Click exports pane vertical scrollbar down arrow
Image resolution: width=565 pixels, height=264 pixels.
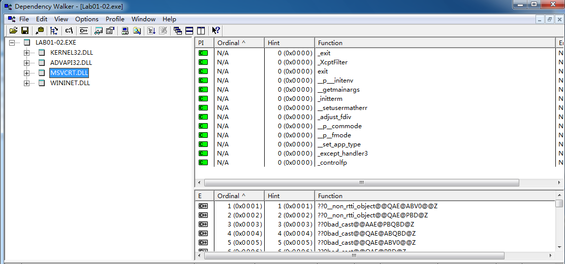pyautogui.click(x=559, y=247)
